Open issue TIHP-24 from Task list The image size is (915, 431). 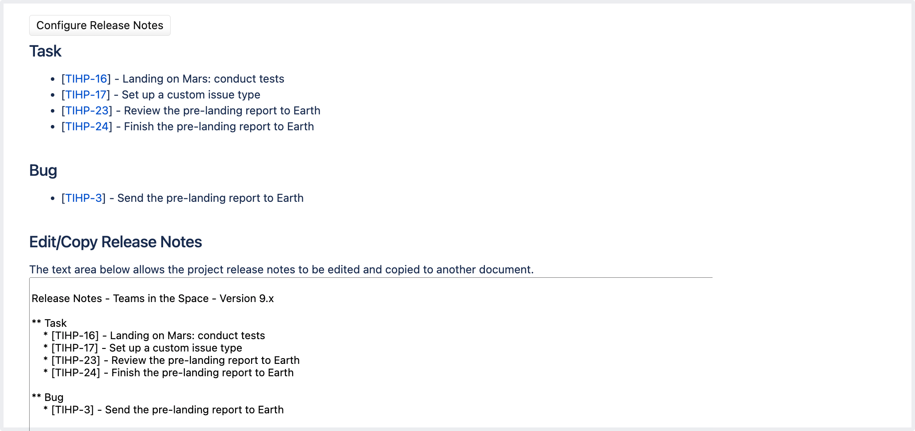[x=86, y=126]
